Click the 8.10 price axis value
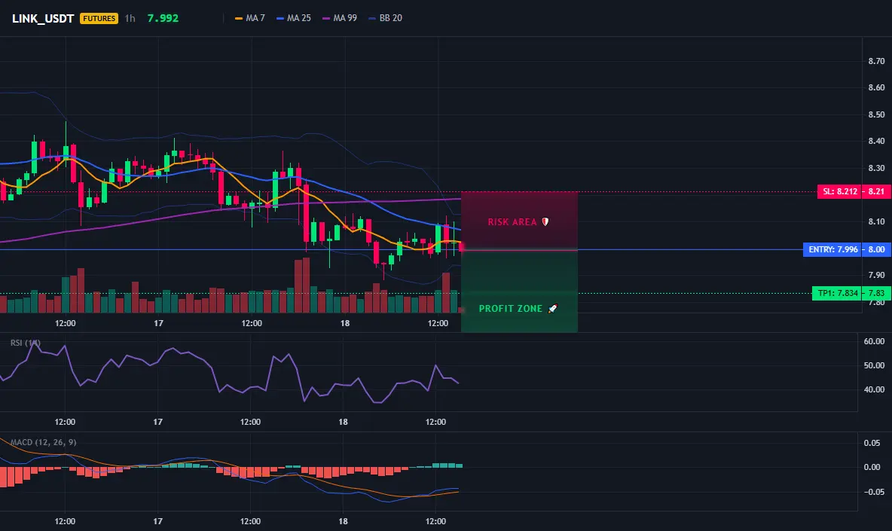 (x=876, y=221)
